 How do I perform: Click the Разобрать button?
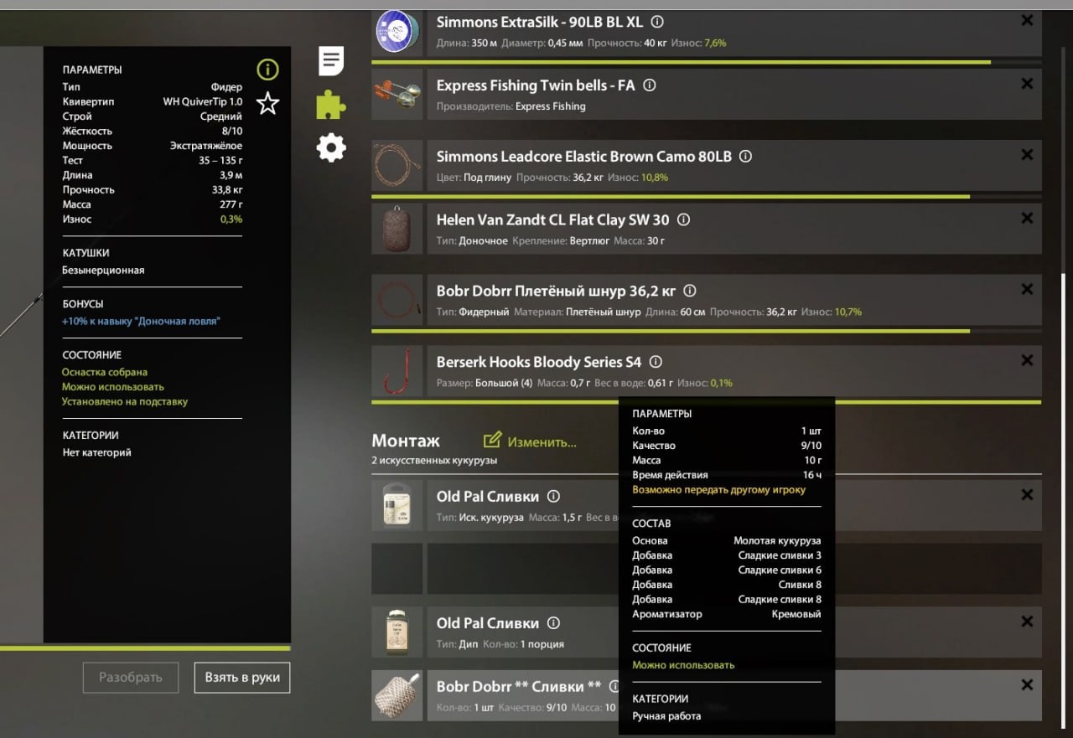(131, 677)
